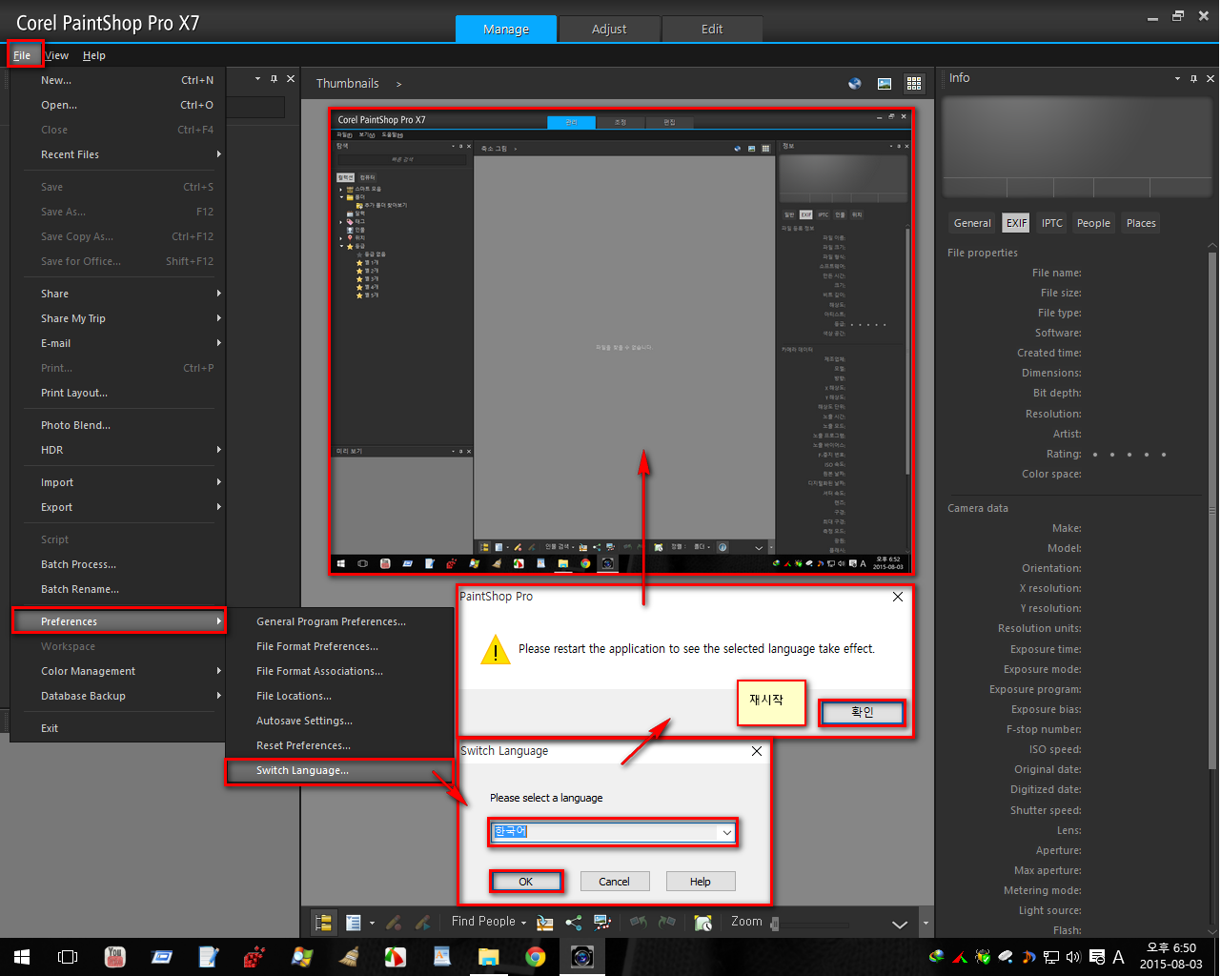Click the clock showing 2015-08-03
Image resolution: width=1221 pixels, height=976 pixels.
(1170, 957)
